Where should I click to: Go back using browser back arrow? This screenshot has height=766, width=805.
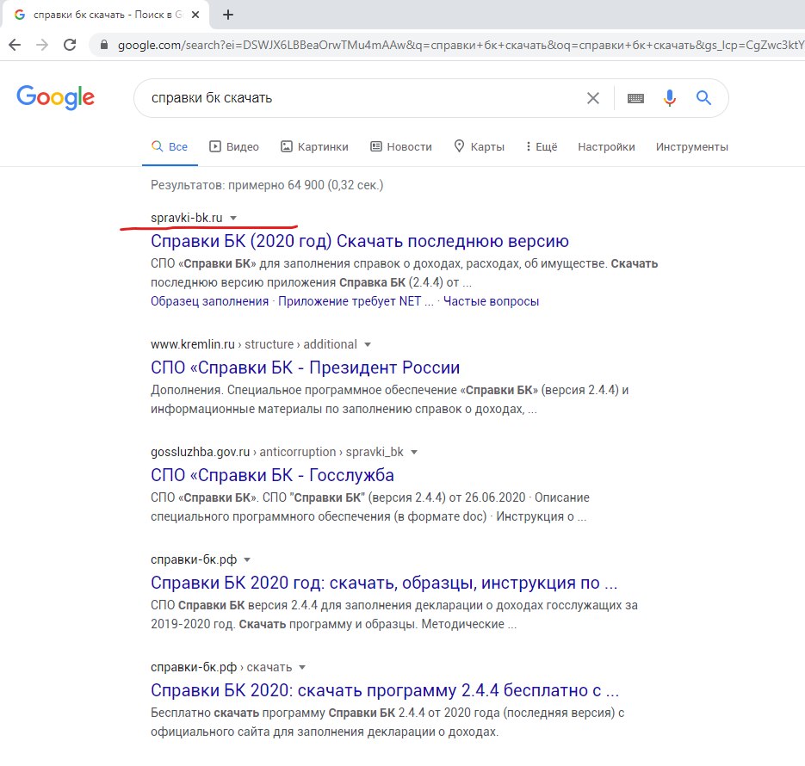(15, 45)
